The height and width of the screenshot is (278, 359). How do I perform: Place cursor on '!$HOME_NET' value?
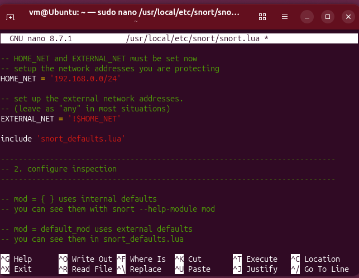[94, 119]
